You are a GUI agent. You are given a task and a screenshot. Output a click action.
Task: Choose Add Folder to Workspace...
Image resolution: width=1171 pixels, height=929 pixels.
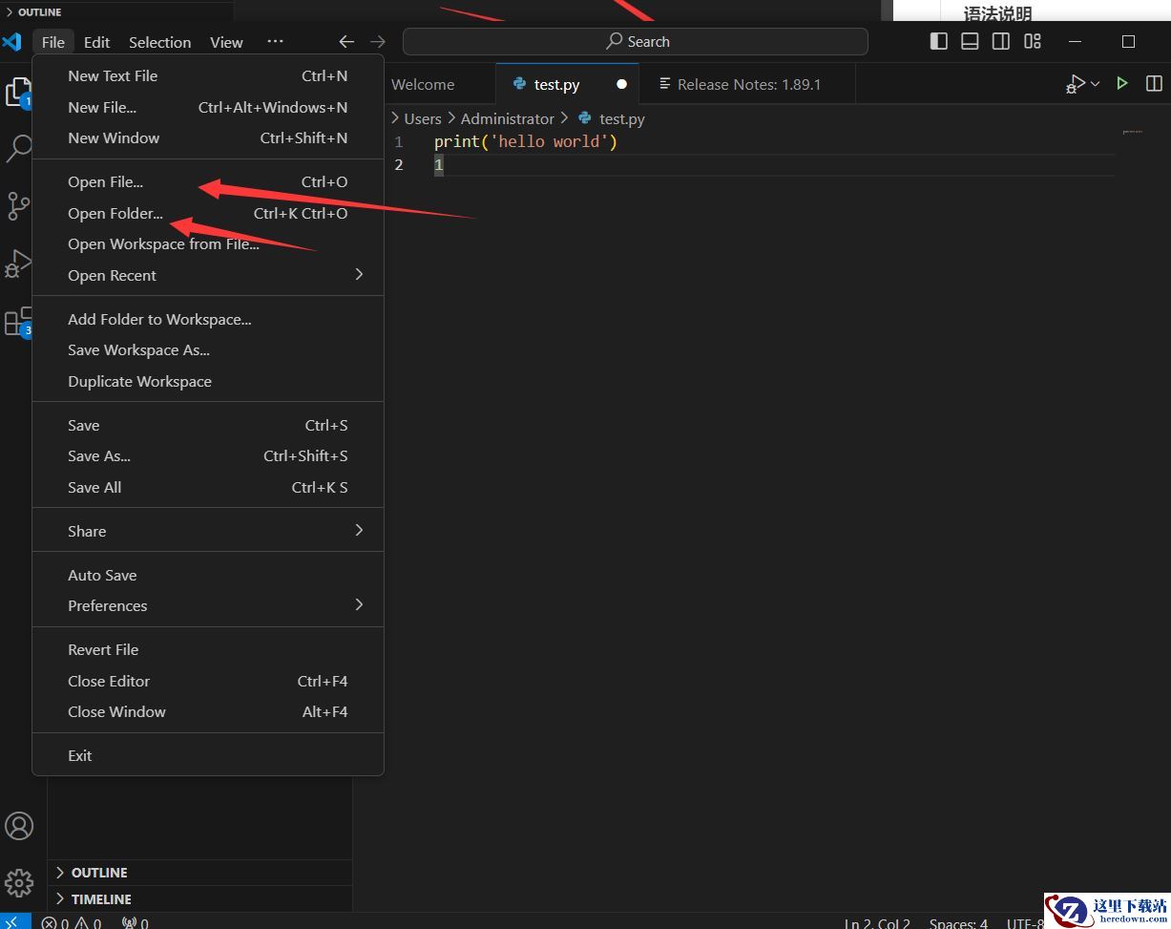208,320
